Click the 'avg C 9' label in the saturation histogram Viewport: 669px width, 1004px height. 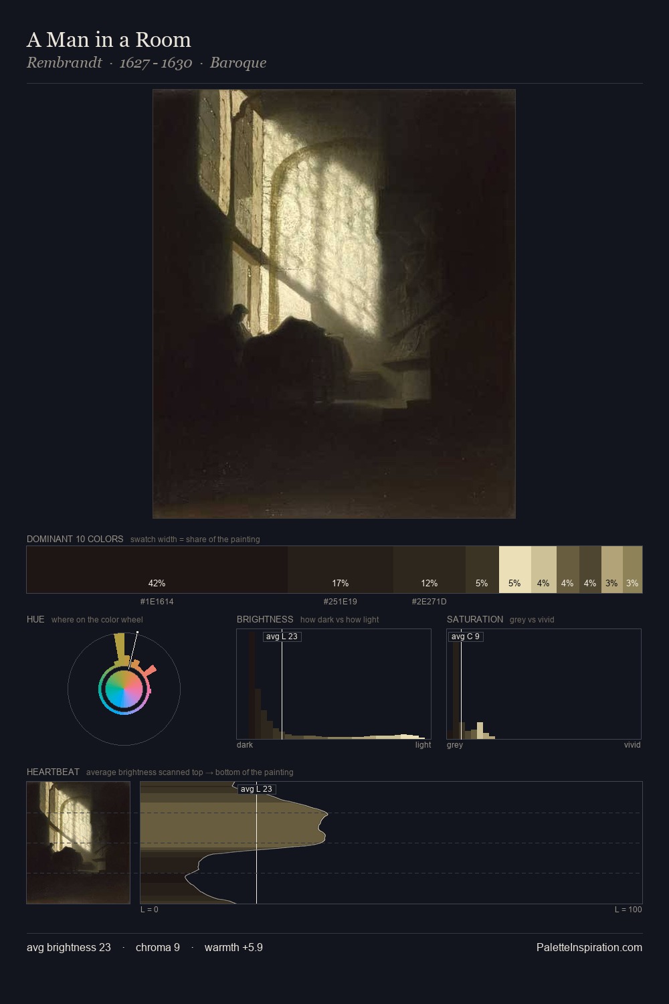pos(466,637)
